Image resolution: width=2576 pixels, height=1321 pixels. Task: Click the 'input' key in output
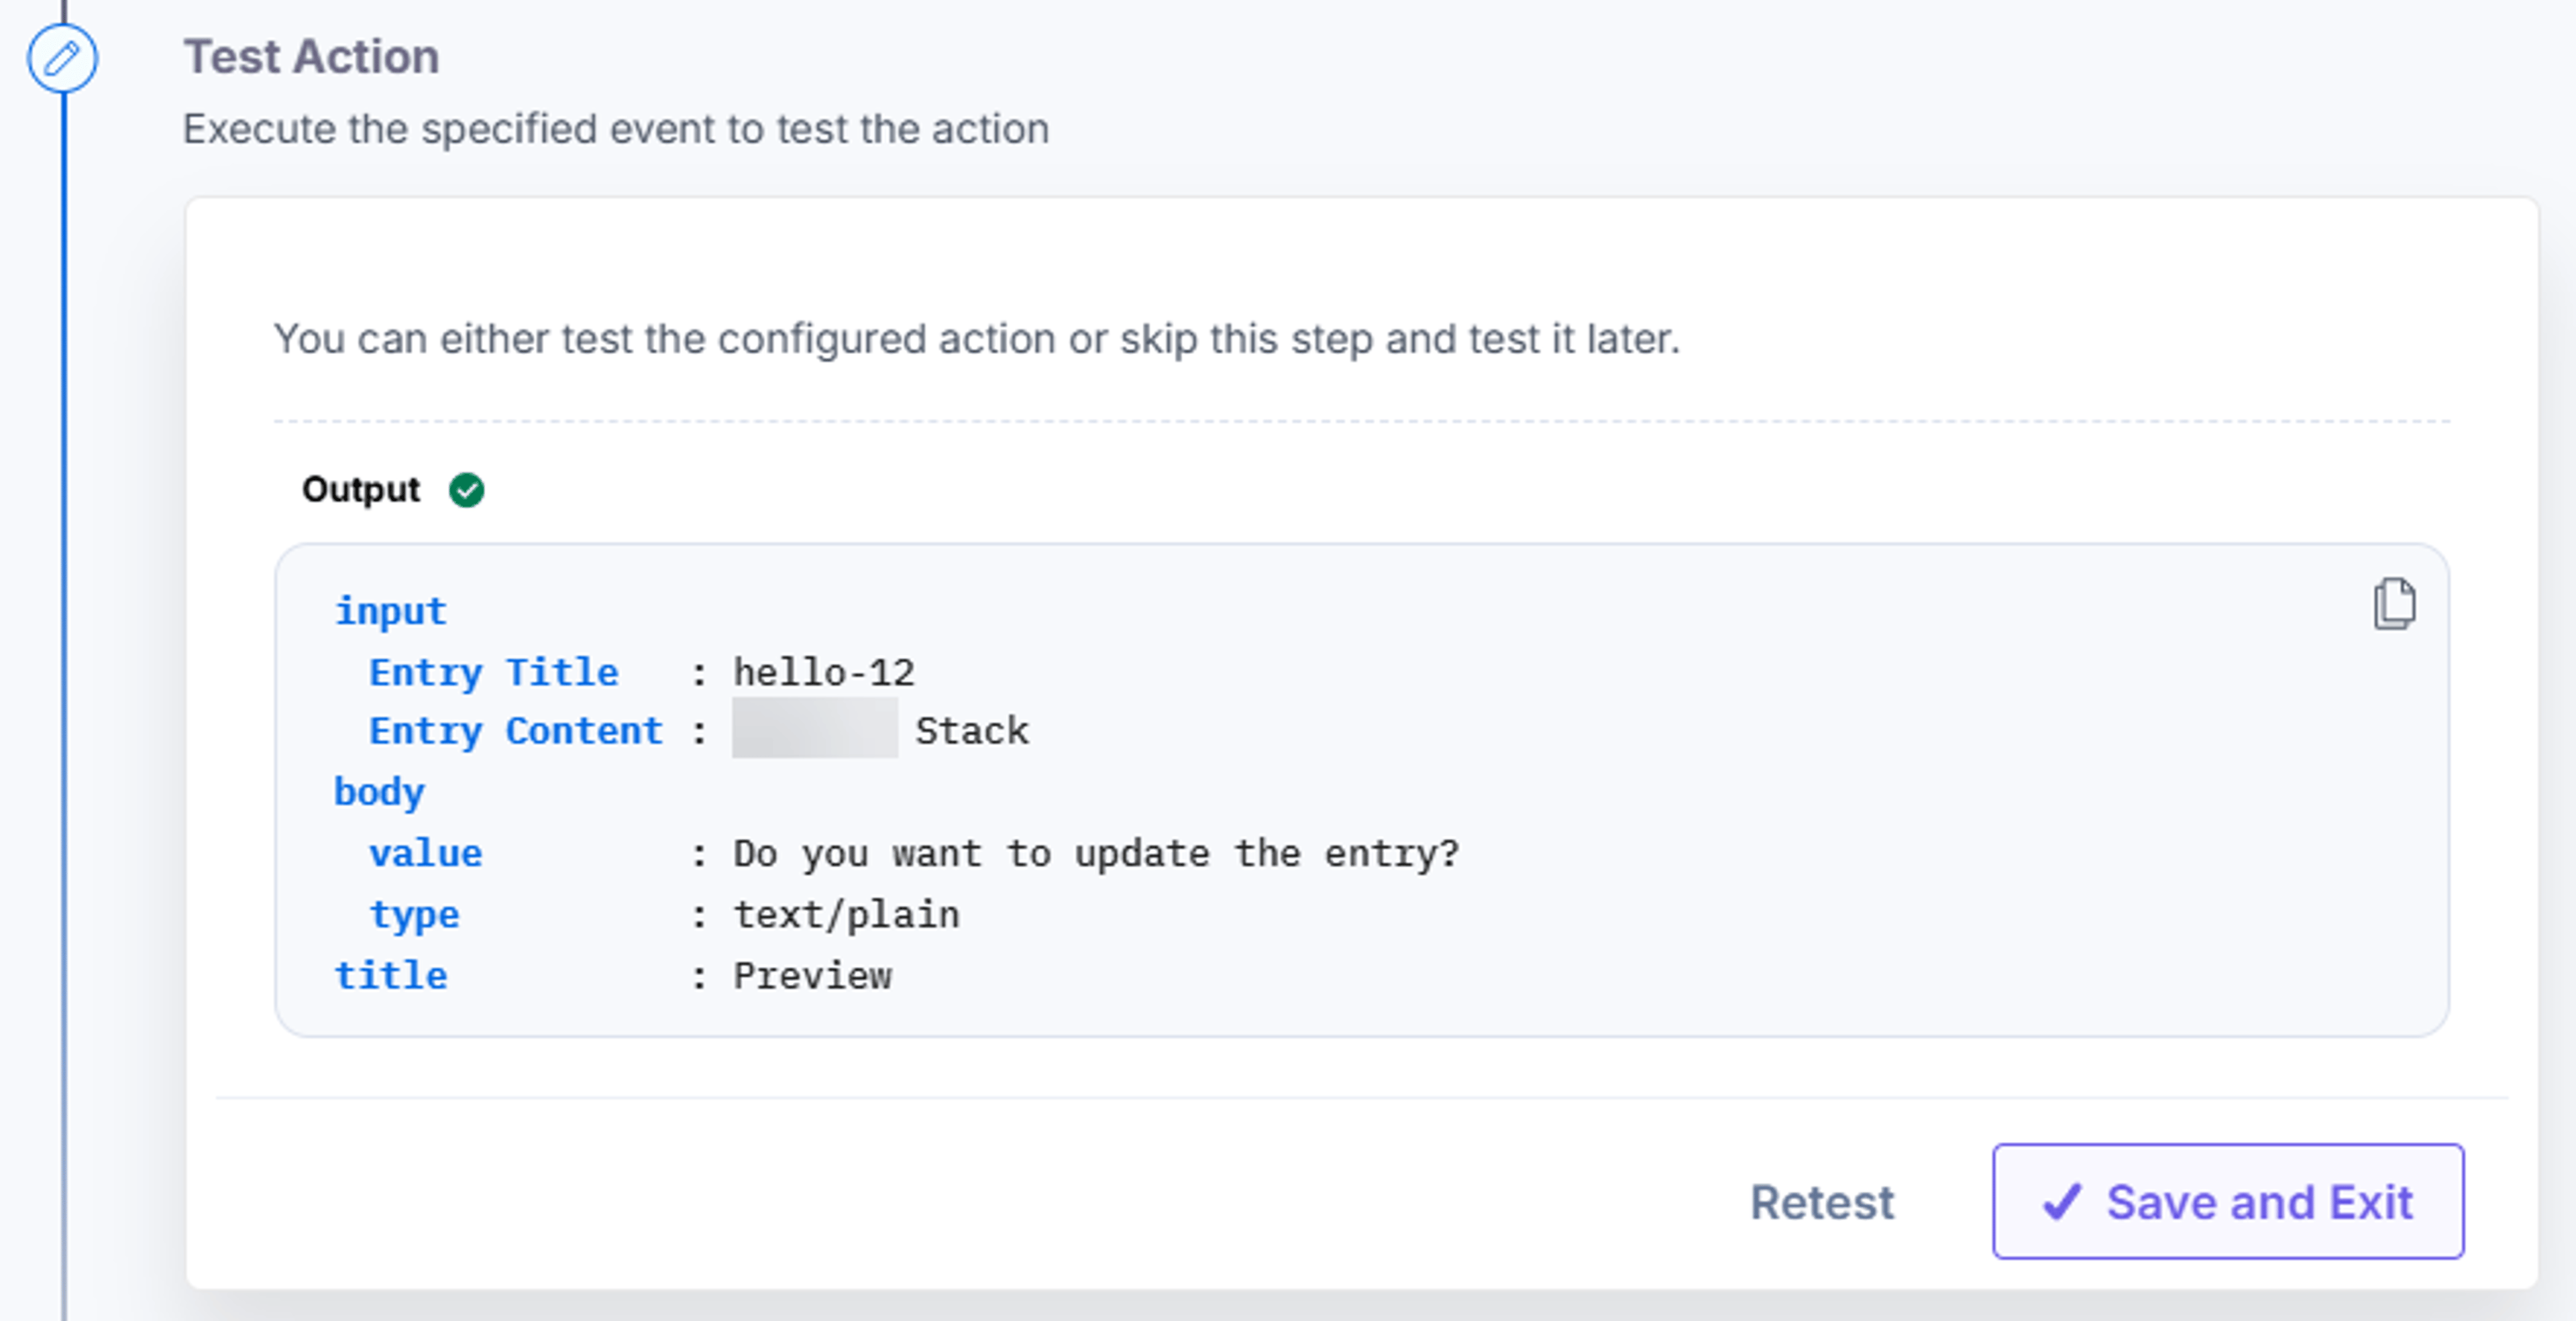pyautogui.click(x=390, y=610)
